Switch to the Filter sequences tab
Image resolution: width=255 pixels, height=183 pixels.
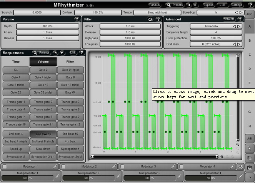[70, 61]
